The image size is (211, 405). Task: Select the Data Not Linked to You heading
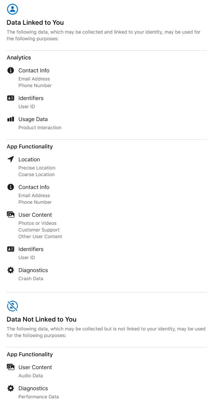[42, 319]
